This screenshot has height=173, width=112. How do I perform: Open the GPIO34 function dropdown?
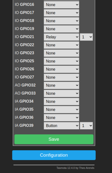pos(61,102)
